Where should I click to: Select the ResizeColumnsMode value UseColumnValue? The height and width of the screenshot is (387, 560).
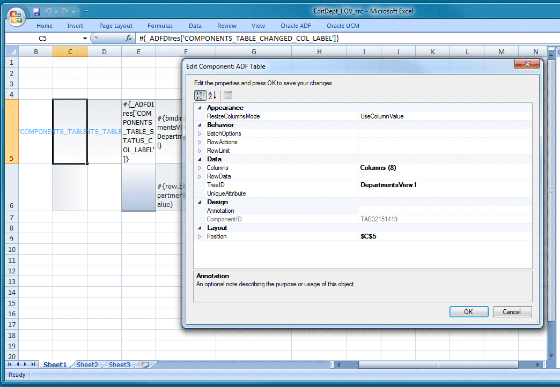coord(382,116)
